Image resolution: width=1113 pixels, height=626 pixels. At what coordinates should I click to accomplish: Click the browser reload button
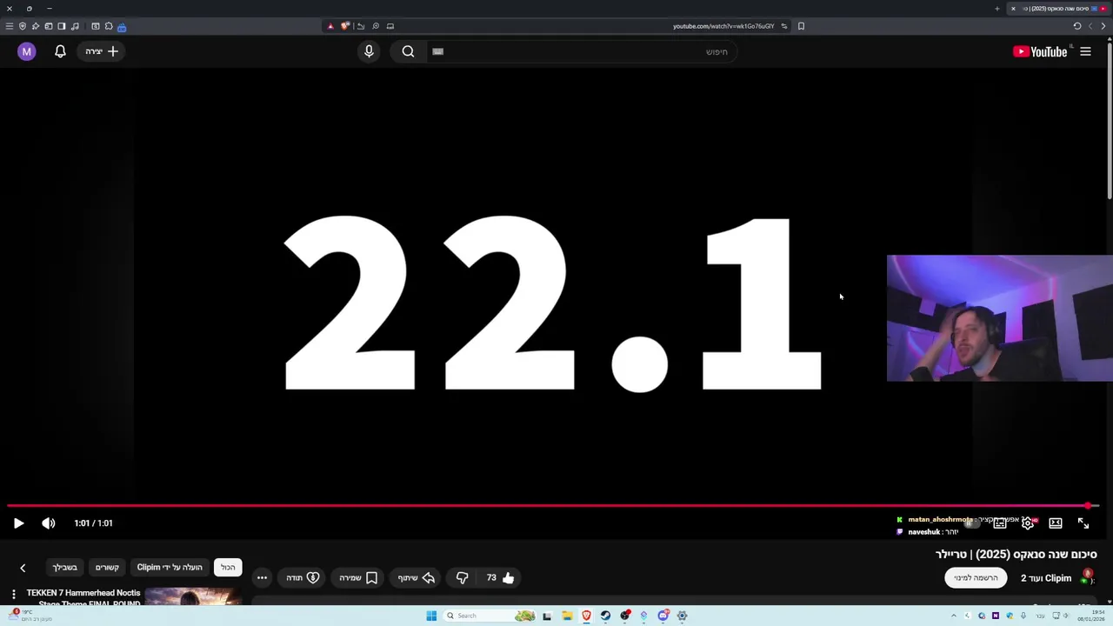point(1077,26)
